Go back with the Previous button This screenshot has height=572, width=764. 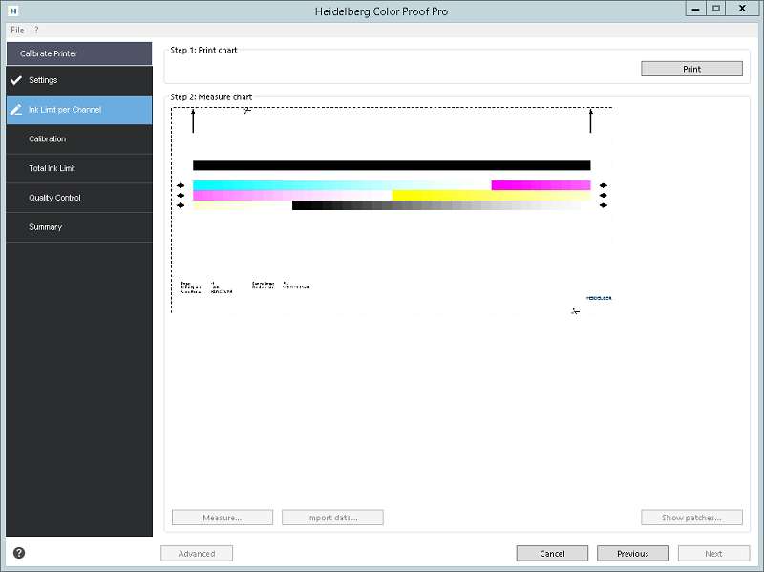coord(632,554)
